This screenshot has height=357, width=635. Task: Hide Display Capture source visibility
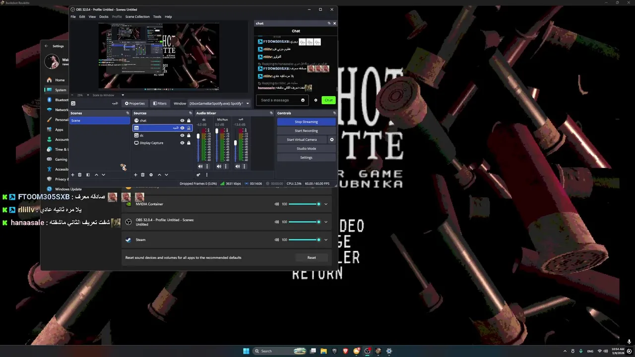182,143
